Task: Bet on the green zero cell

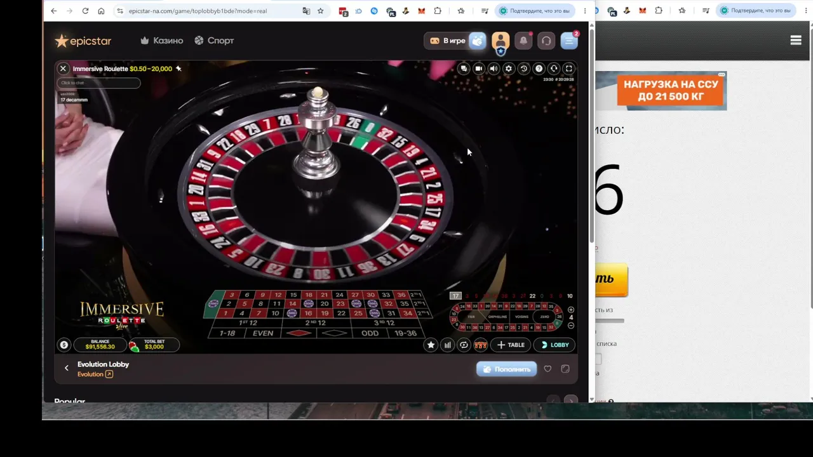Action: [212, 304]
